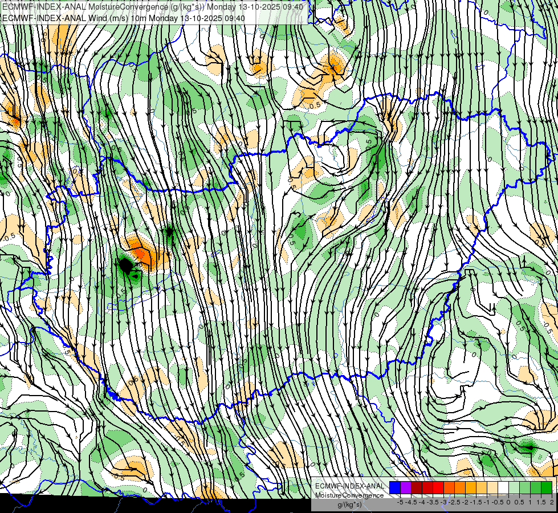Select the dark maroon swatch between -4.5 and -4
This screenshot has width=558, height=513.
point(417,487)
